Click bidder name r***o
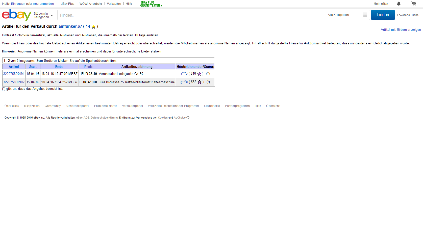Image resolution: width=423 pixels, height=229 pixels. click(x=184, y=74)
